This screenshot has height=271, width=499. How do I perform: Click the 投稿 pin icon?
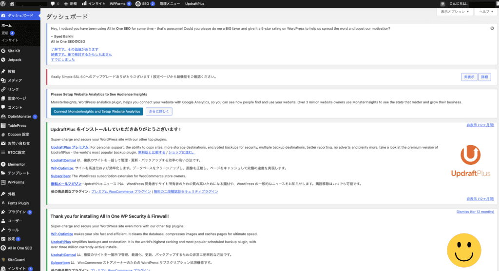[3, 71]
